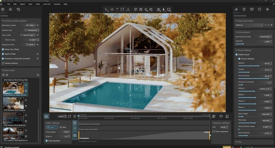The image size is (275, 148).
Task: Select the Shot editor mode button
Action: coord(63,127)
